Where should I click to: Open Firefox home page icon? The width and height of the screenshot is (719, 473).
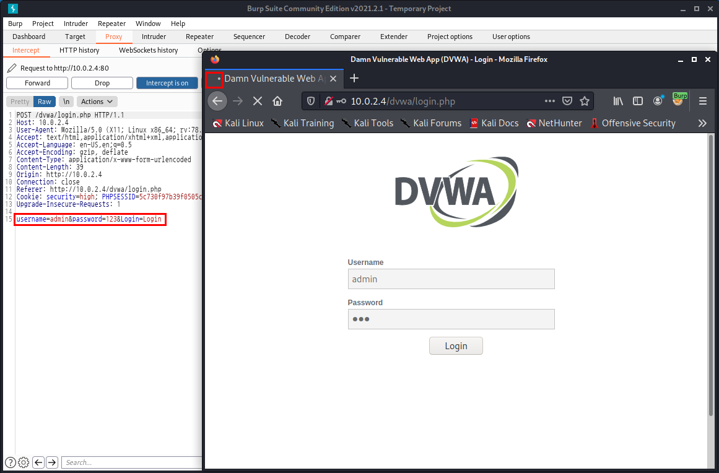pyautogui.click(x=277, y=101)
